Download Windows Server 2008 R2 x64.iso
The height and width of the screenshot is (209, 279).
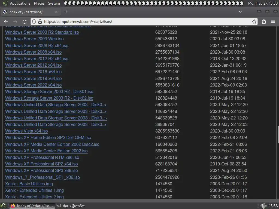[37, 45]
